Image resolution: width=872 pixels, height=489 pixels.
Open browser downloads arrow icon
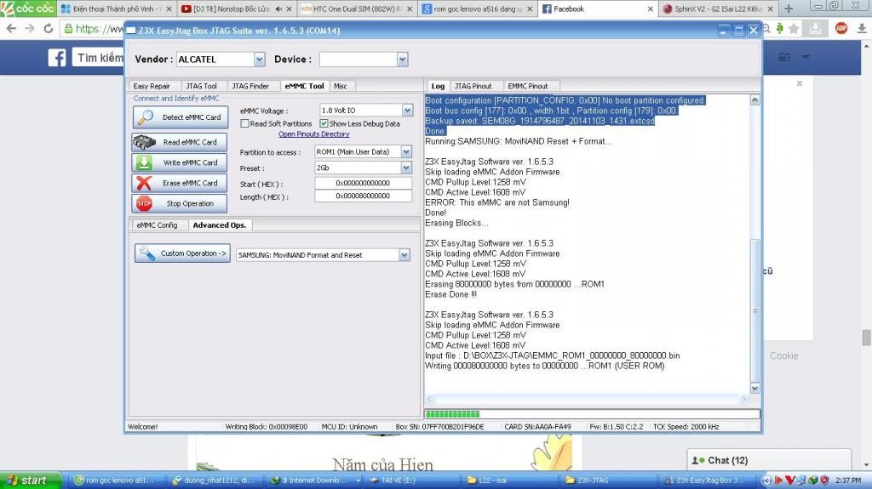862,28
